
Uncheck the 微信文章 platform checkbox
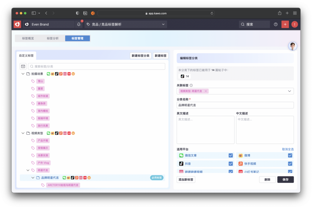(x=231, y=155)
